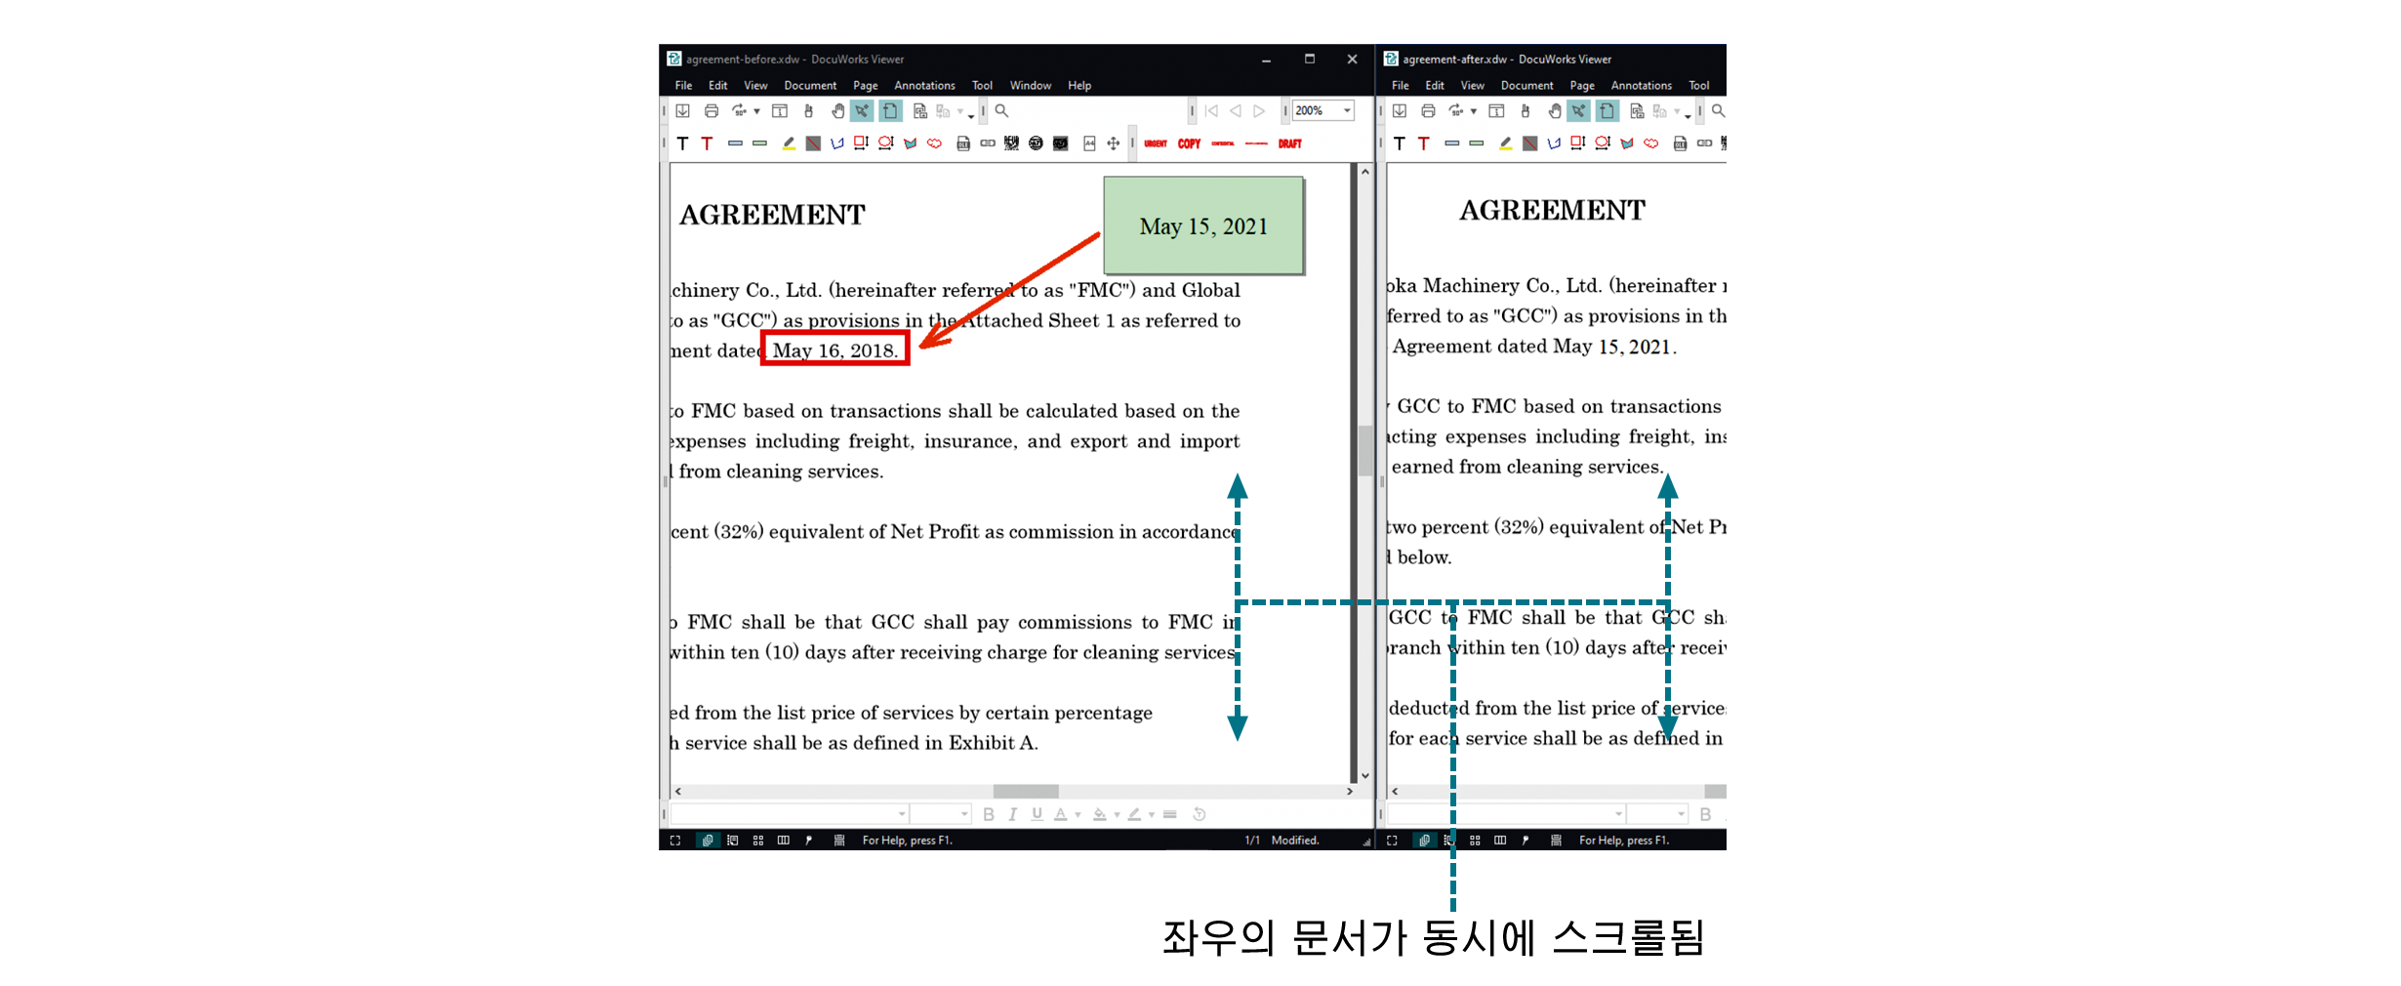Click the search magnifier in left window toolbar

tap(1001, 111)
